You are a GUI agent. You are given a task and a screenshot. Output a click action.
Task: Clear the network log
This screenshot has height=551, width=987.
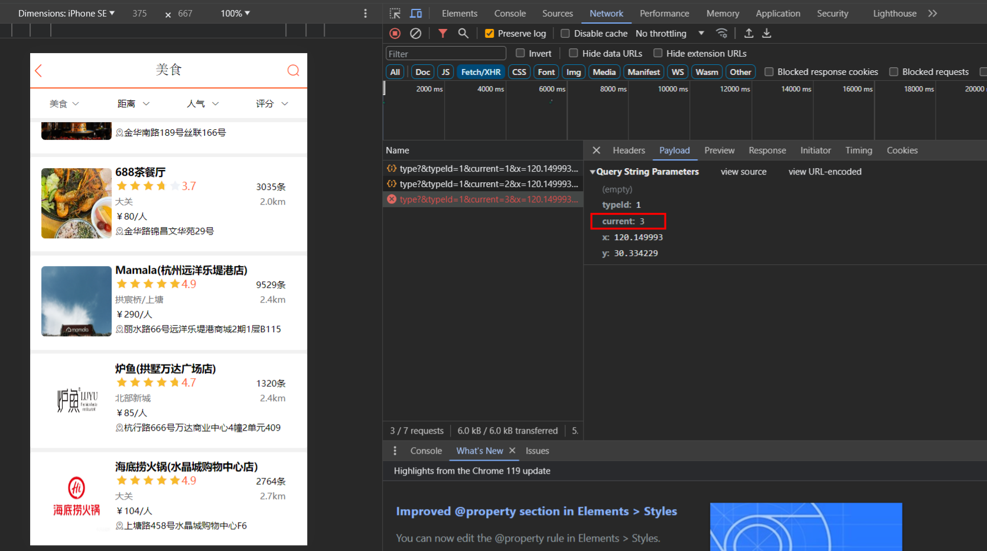coord(416,34)
